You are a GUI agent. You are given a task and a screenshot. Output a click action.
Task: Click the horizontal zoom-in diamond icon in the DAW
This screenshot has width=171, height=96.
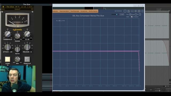coord(166,86)
